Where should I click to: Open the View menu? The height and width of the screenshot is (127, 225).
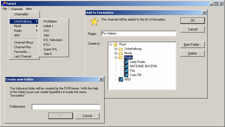[x=29, y=9]
